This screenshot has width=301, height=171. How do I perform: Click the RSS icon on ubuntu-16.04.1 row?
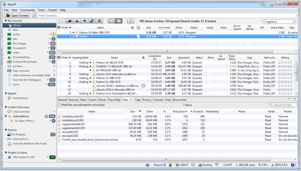[x=143, y=86]
